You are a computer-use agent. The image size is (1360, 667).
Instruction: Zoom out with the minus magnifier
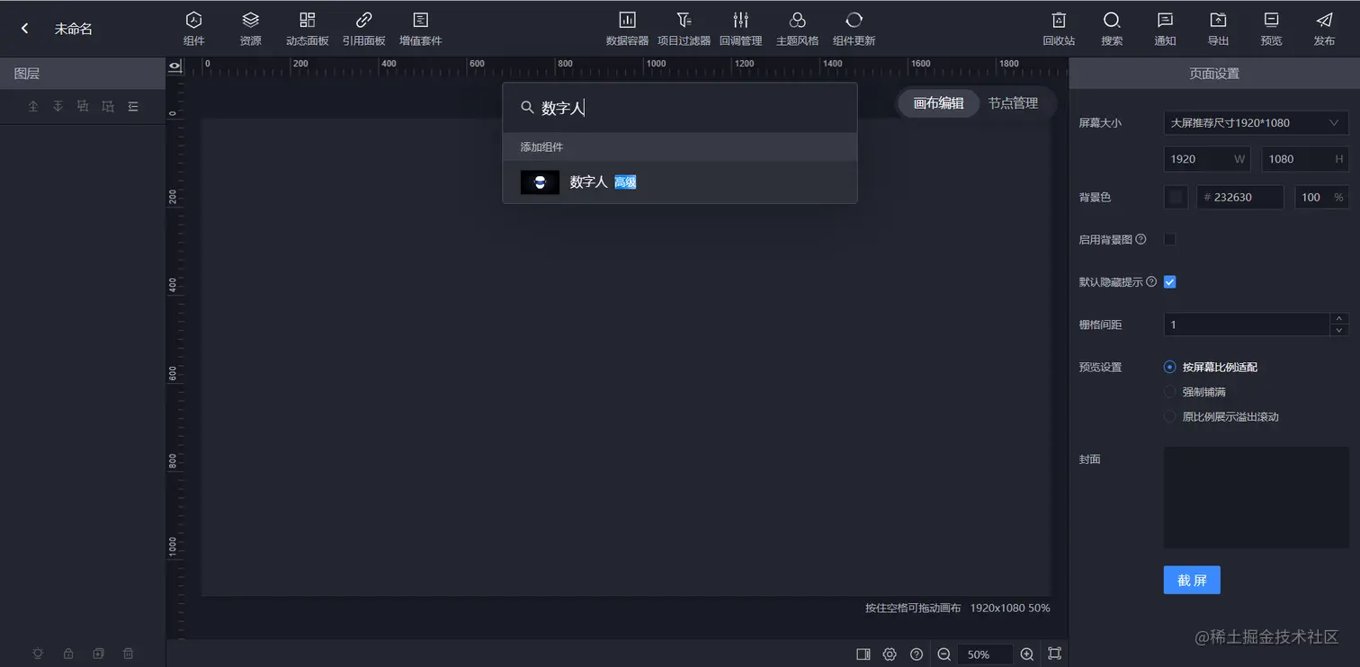pyautogui.click(x=944, y=654)
